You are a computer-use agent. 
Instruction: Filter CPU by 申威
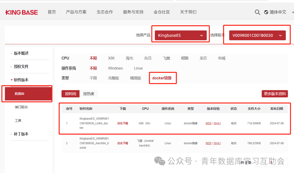click(222, 58)
